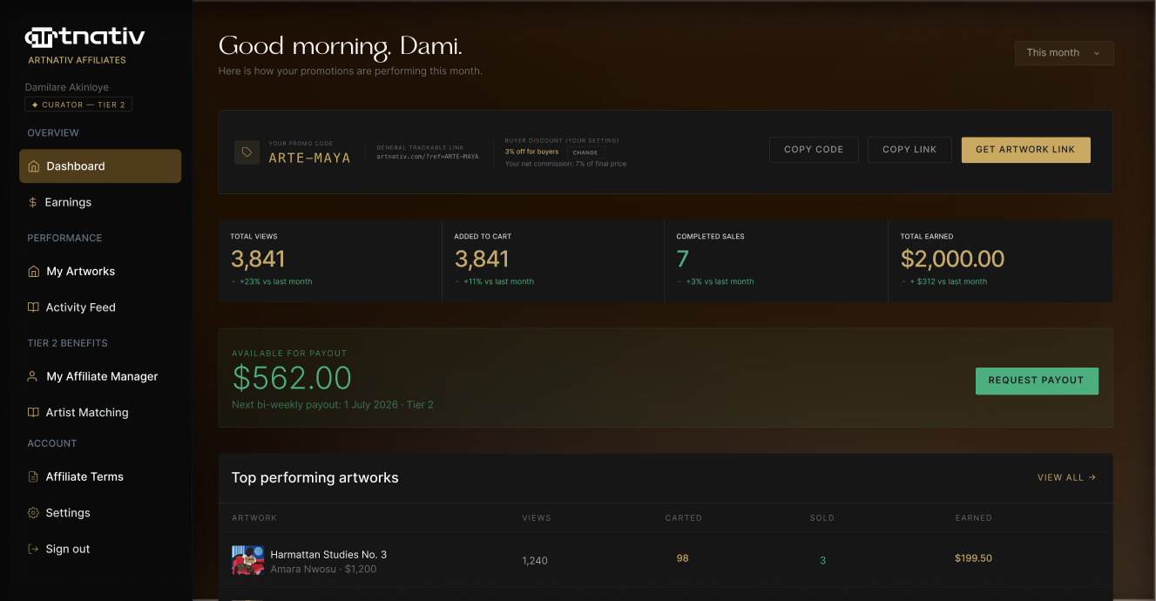
Task: Click the Artnativ logo
Action: coord(85,37)
